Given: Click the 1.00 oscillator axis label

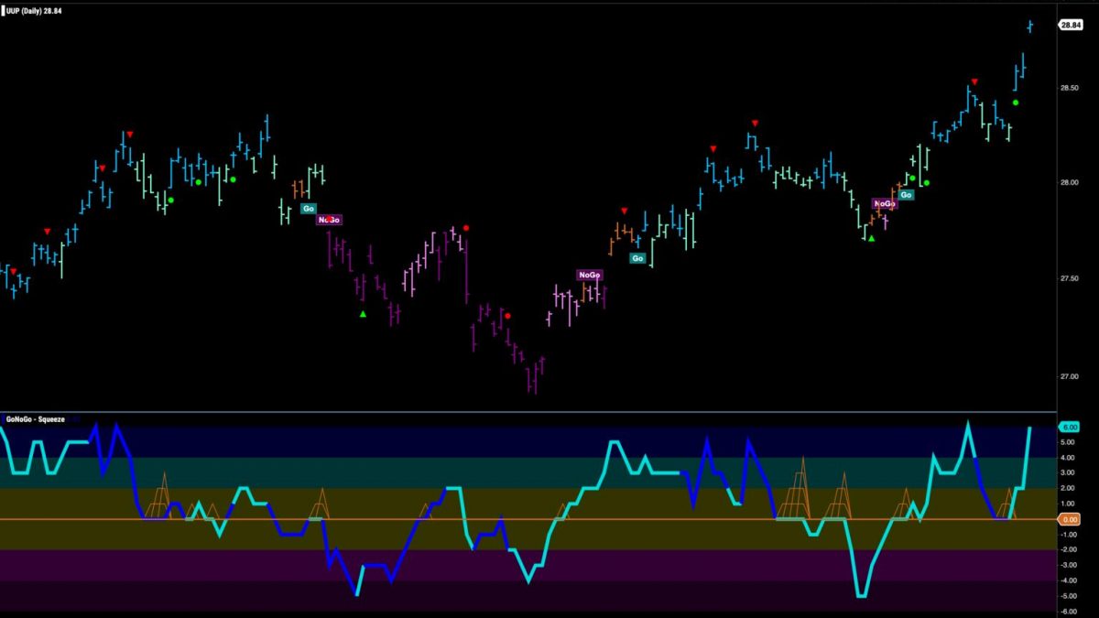Looking at the screenshot, I should pyautogui.click(x=1070, y=504).
